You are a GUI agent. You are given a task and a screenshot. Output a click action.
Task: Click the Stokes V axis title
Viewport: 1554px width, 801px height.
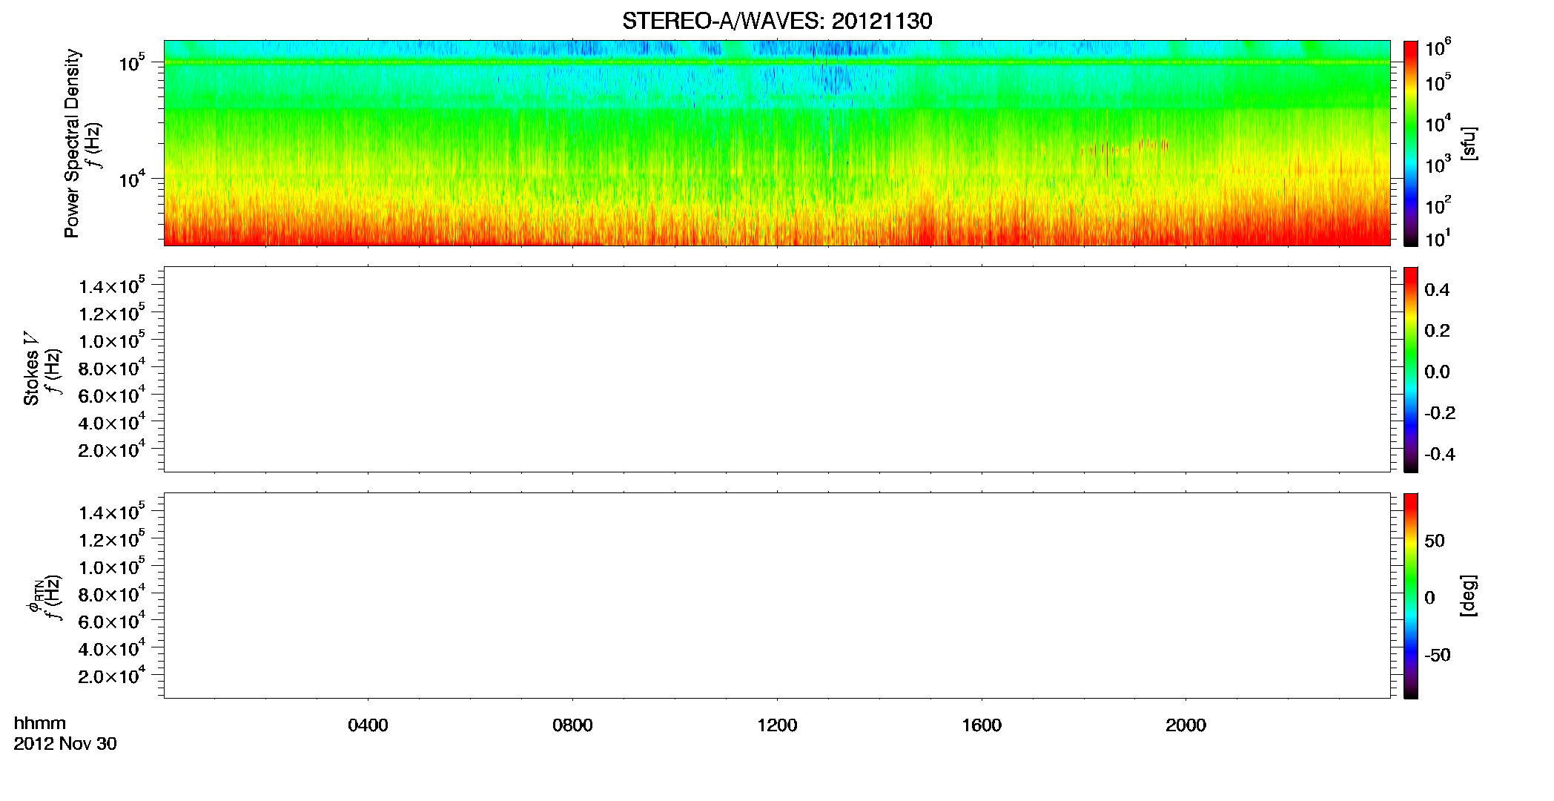pos(31,369)
